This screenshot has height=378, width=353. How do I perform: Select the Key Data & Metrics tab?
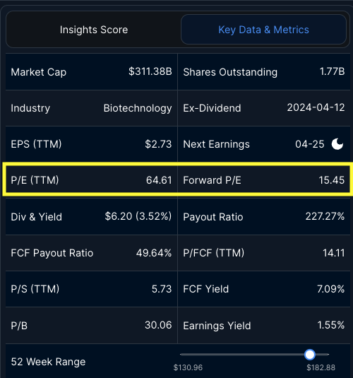click(263, 30)
